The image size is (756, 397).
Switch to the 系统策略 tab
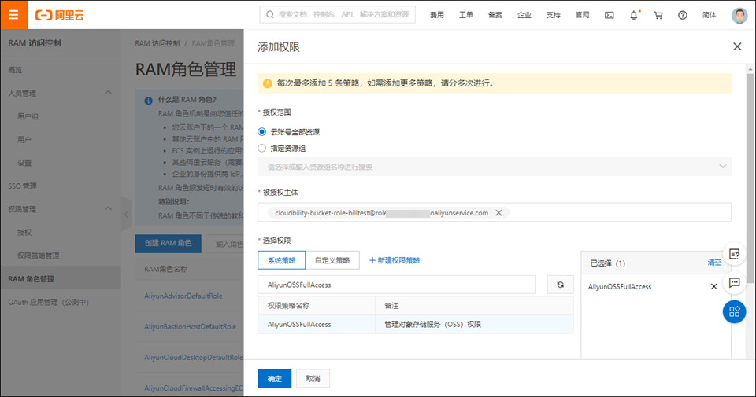pos(281,260)
